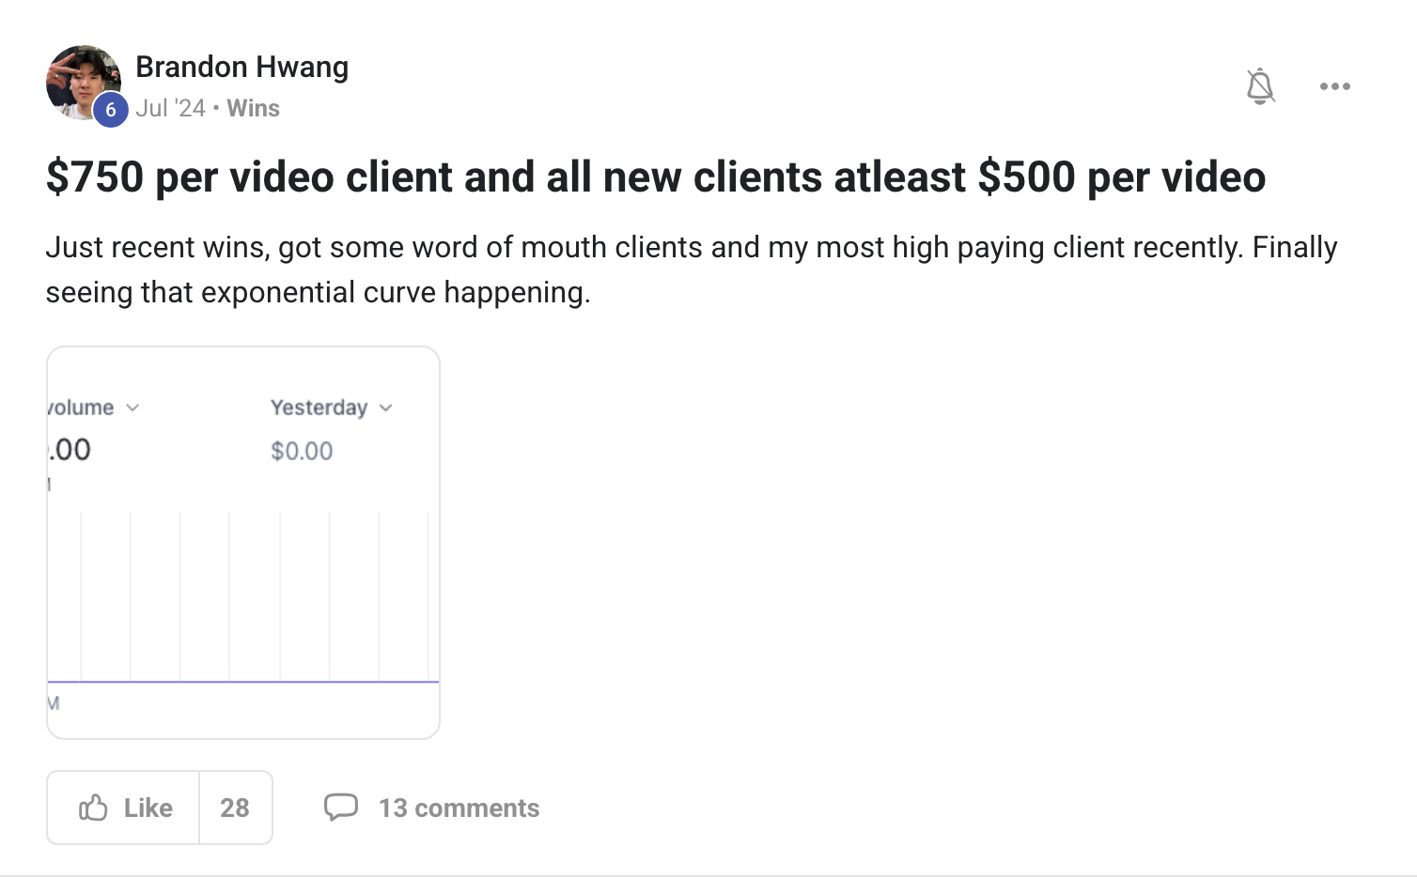Open the 13 comments link
This screenshot has width=1417, height=877.
(459, 808)
